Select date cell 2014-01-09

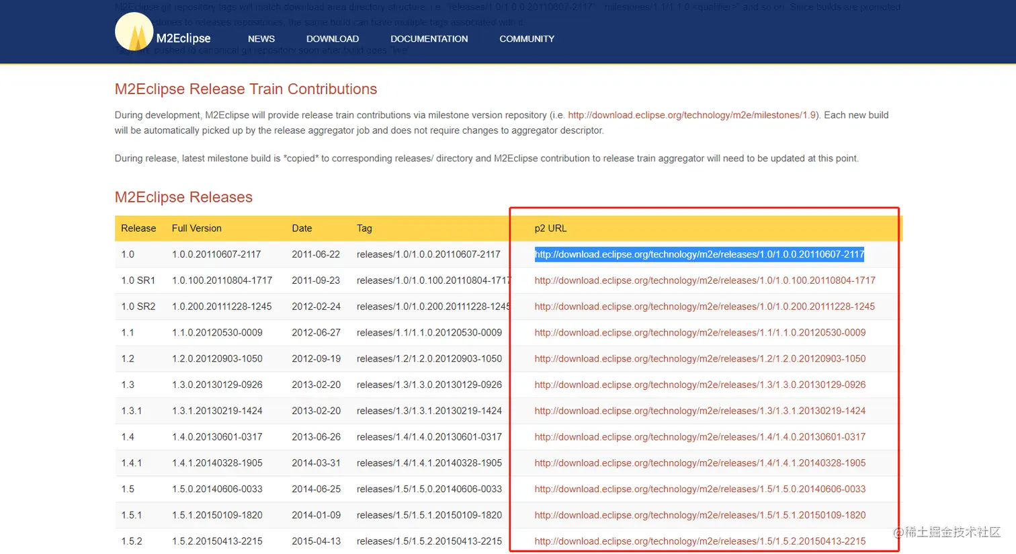tap(316, 515)
